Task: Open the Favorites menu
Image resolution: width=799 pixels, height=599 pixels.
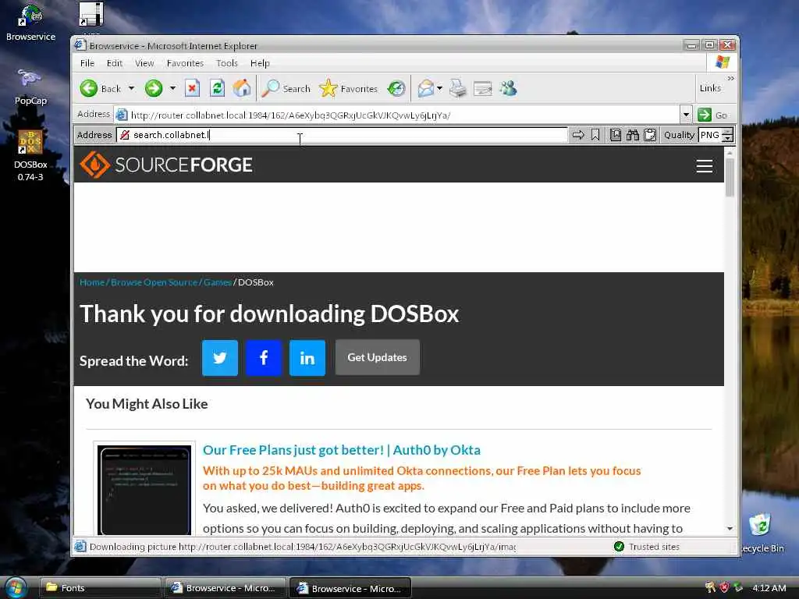Action: [x=185, y=63]
